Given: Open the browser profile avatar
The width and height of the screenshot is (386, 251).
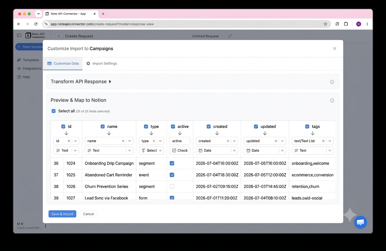Looking at the screenshot, I should pyautogui.click(x=359, y=24).
